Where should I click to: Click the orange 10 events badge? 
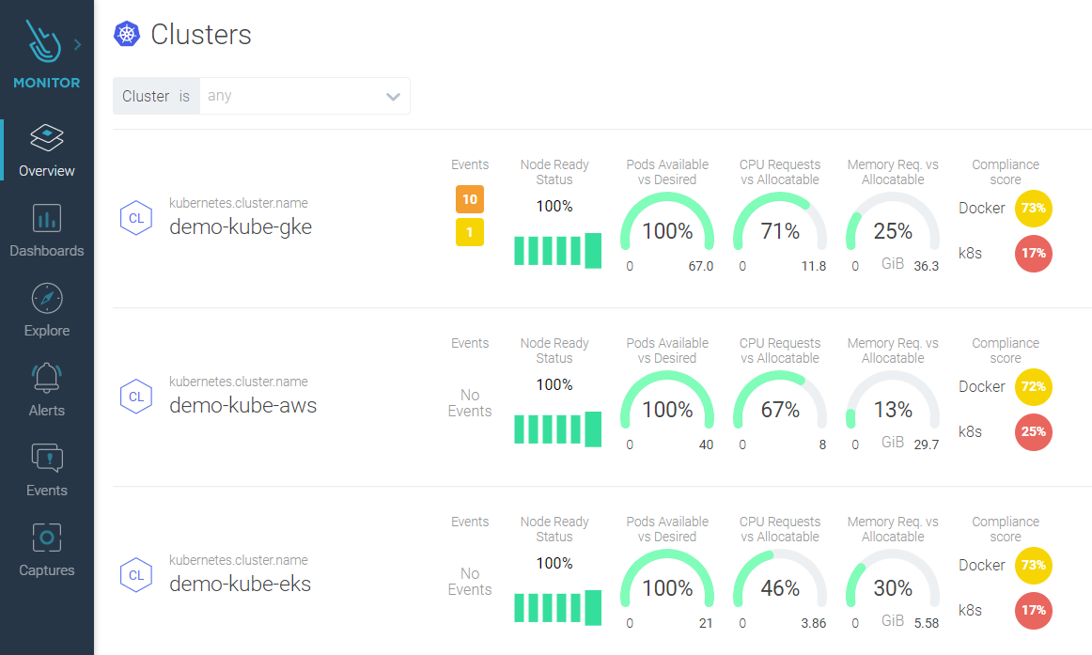[x=470, y=199]
